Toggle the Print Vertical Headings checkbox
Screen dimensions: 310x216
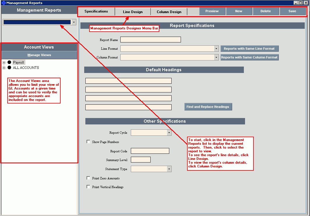pyautogui.click(x=88, y=187)
